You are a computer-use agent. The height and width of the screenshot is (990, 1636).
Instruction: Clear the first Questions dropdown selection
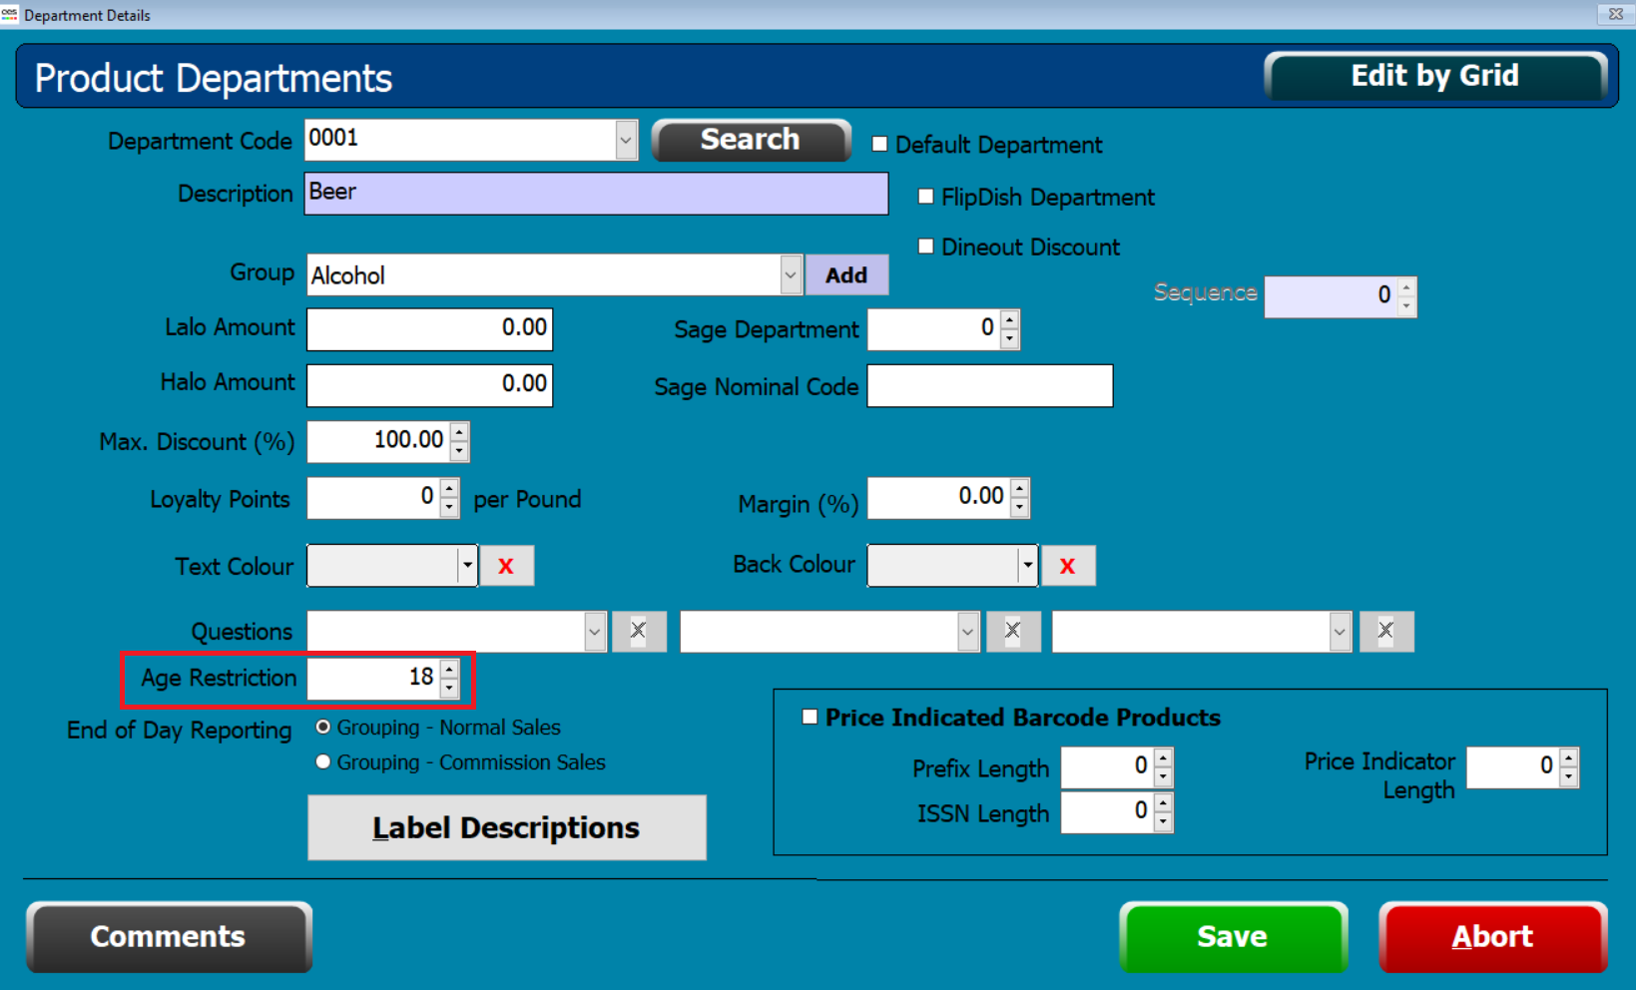tap(638, 631)
